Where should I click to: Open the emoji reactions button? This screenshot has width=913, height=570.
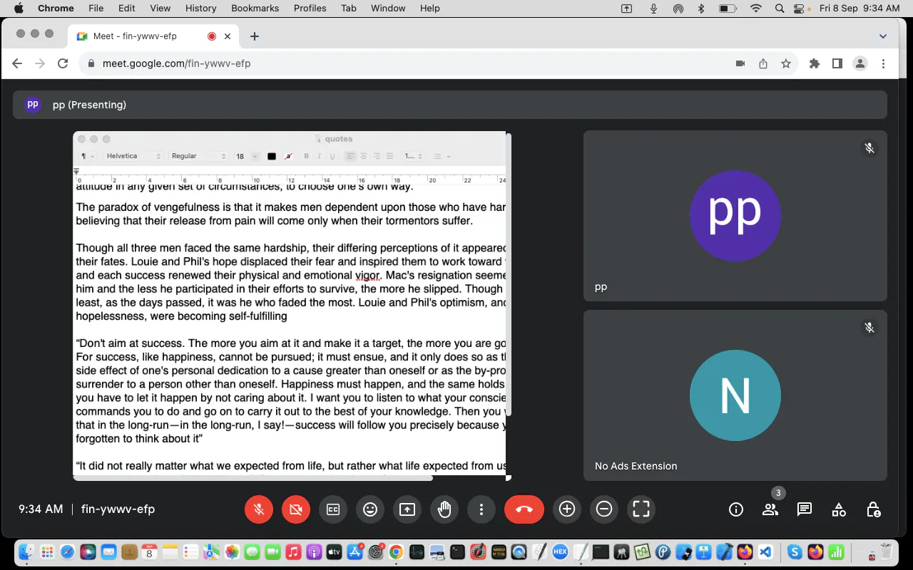[x=370, y=509]
